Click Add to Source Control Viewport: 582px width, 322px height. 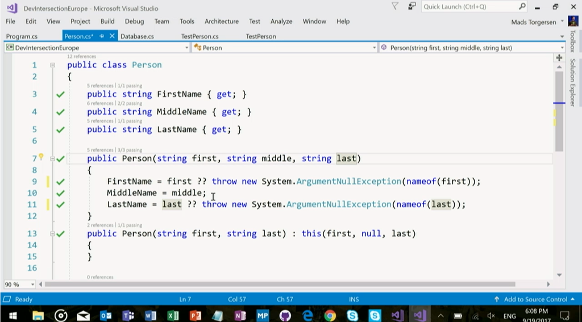coord(535,299)
